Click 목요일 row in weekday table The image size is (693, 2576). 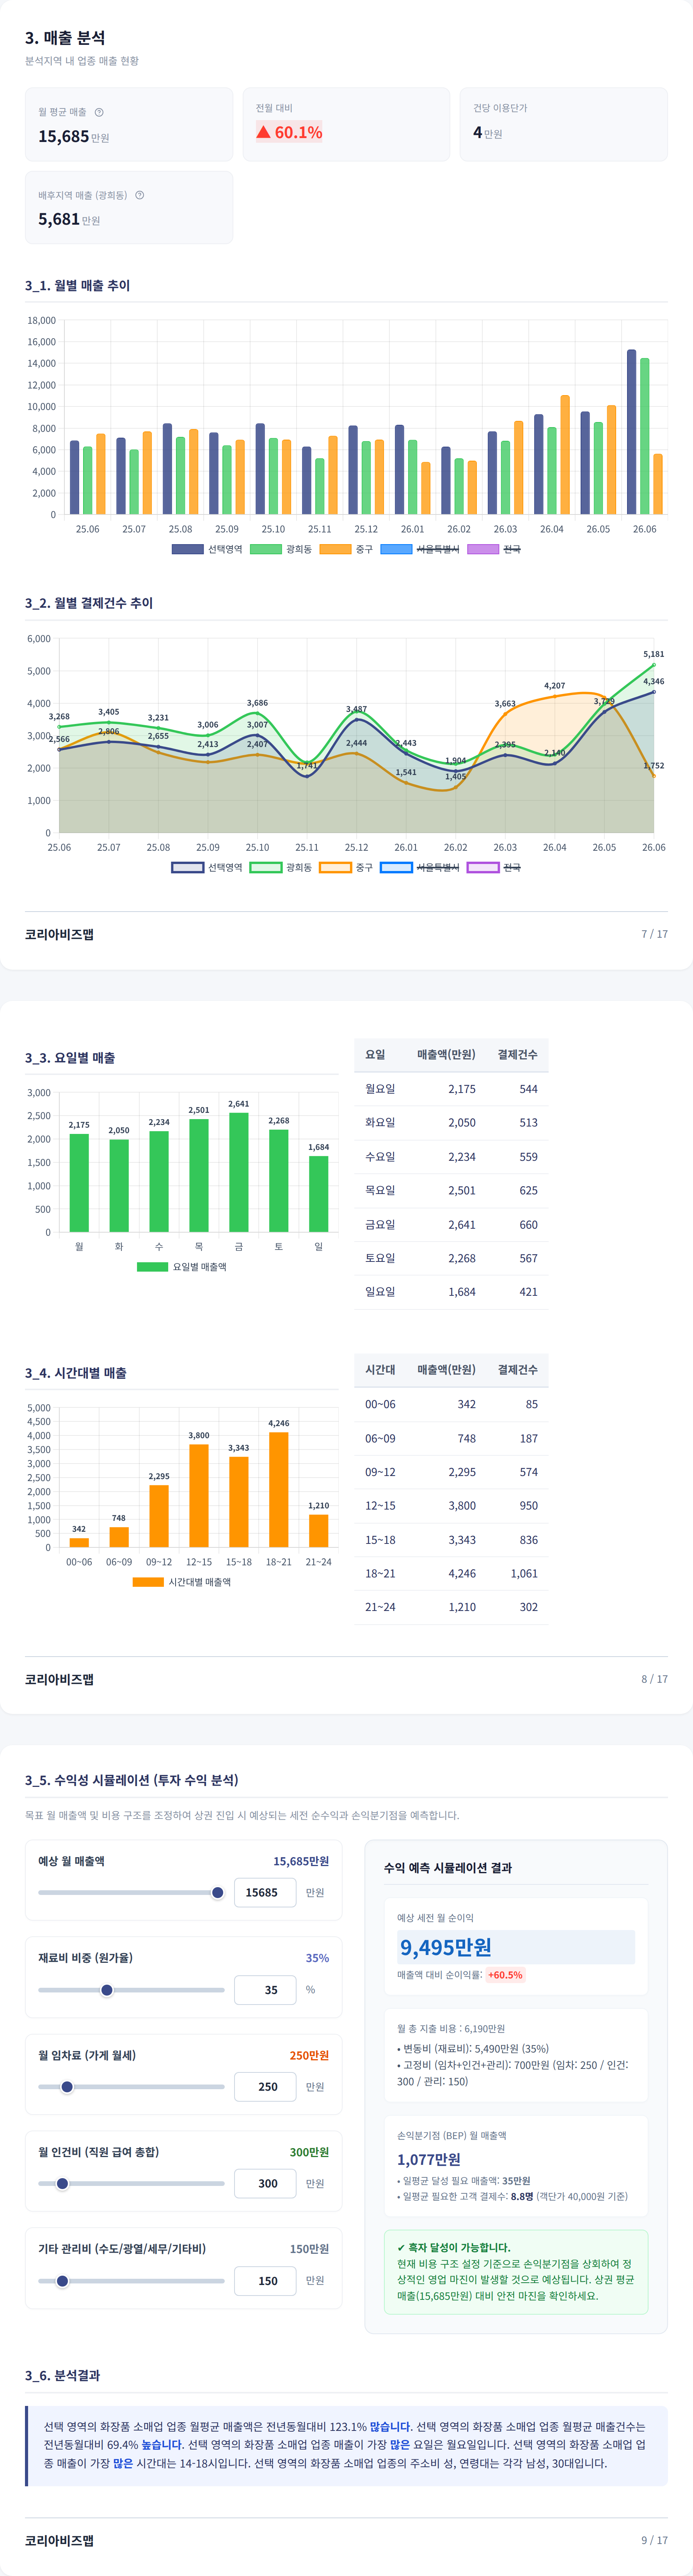click(451, 1191)
